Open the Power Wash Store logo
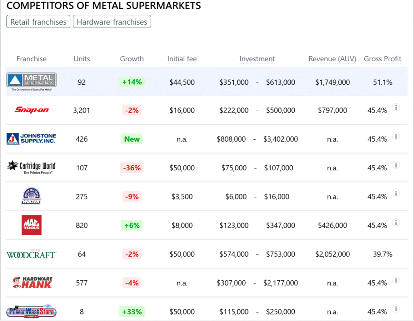 [x=32, y=311]
